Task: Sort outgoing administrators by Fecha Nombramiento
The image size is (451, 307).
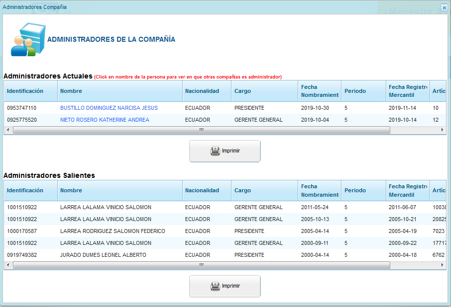Action: click(x=319, y=190)
